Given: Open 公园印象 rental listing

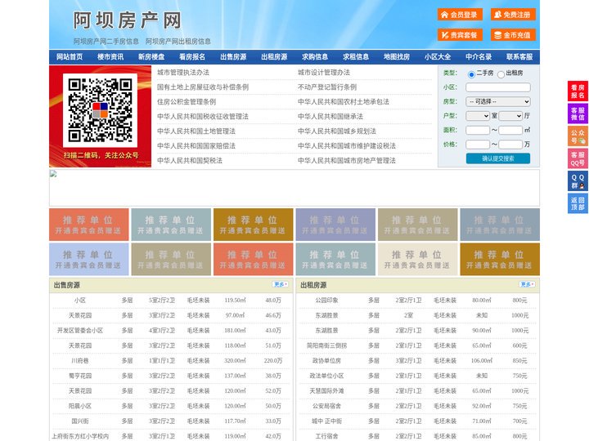Looking at the screenshot, I should click(x=326, y=301).
